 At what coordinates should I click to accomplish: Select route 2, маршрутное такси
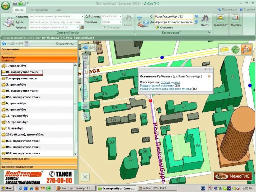[37, 78]
